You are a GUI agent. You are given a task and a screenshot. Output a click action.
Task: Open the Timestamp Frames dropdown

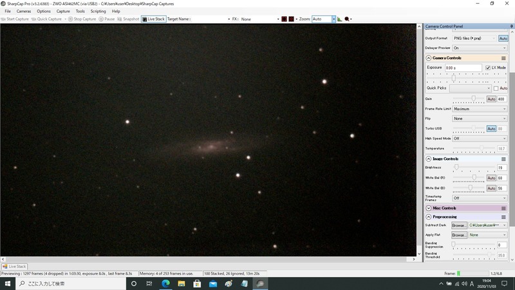[x=480, y=198]
